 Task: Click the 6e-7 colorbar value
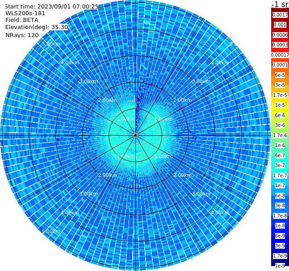(280, 155)
